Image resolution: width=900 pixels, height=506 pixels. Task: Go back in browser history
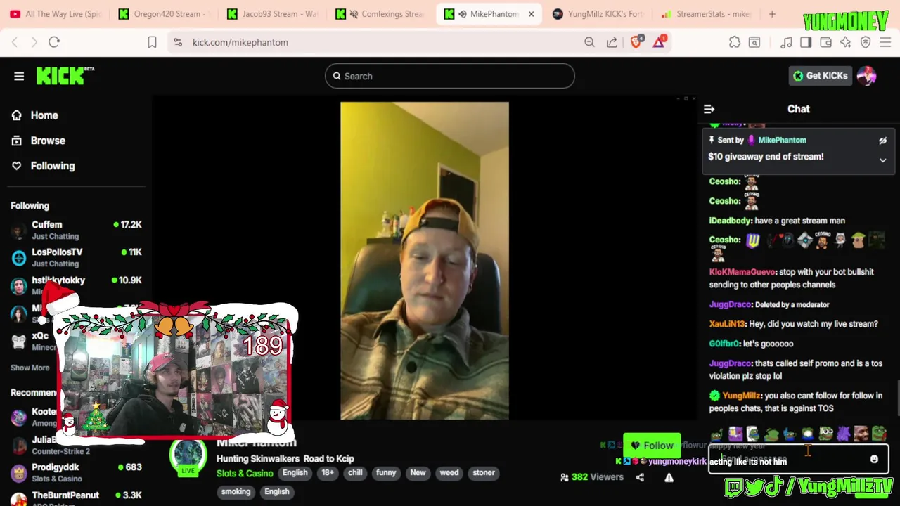15,42
